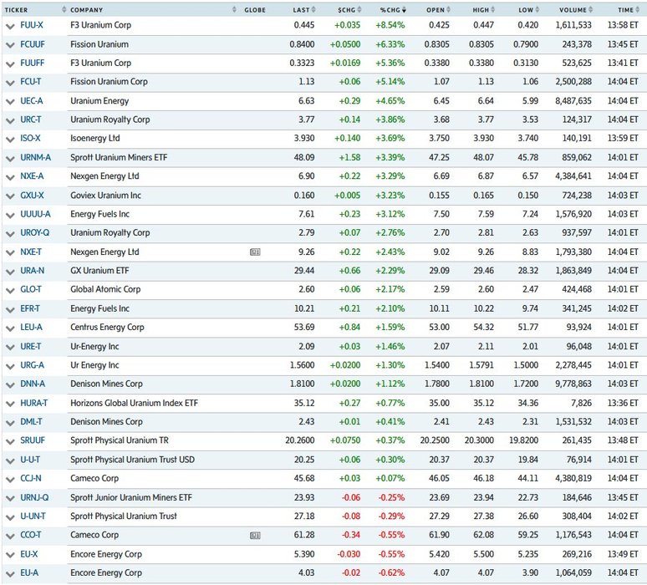Sort by Low column header
This screenshot has width=647, height=585.
[x=528, y=9]
